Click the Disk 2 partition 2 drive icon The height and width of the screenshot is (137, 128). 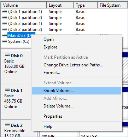(x=5, y=30)
